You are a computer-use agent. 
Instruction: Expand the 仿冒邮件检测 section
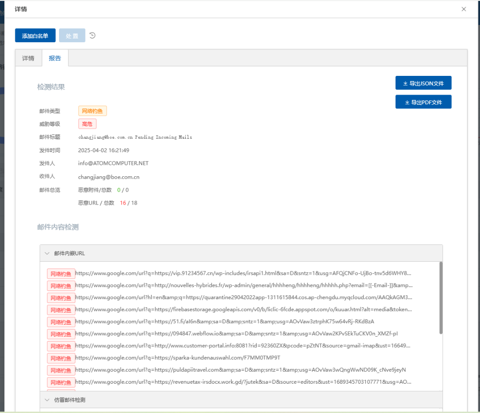[47, 400]
